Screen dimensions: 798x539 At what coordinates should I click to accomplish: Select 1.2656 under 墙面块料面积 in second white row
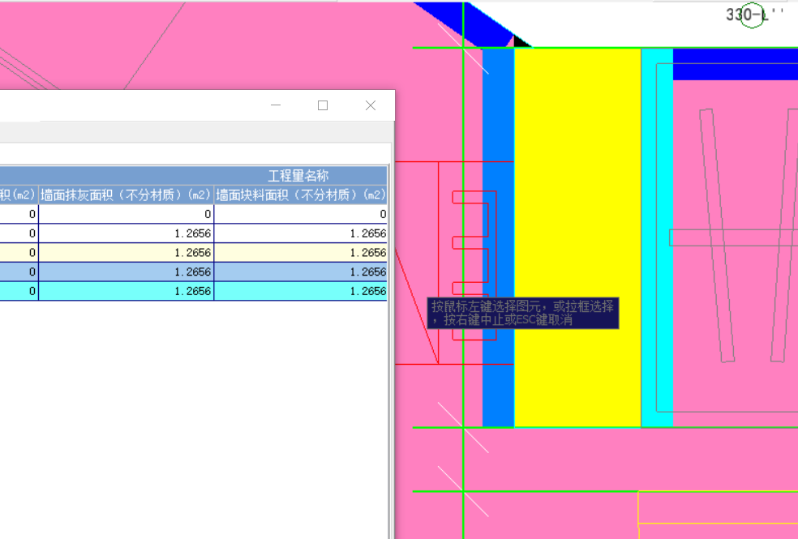[301, 233]
